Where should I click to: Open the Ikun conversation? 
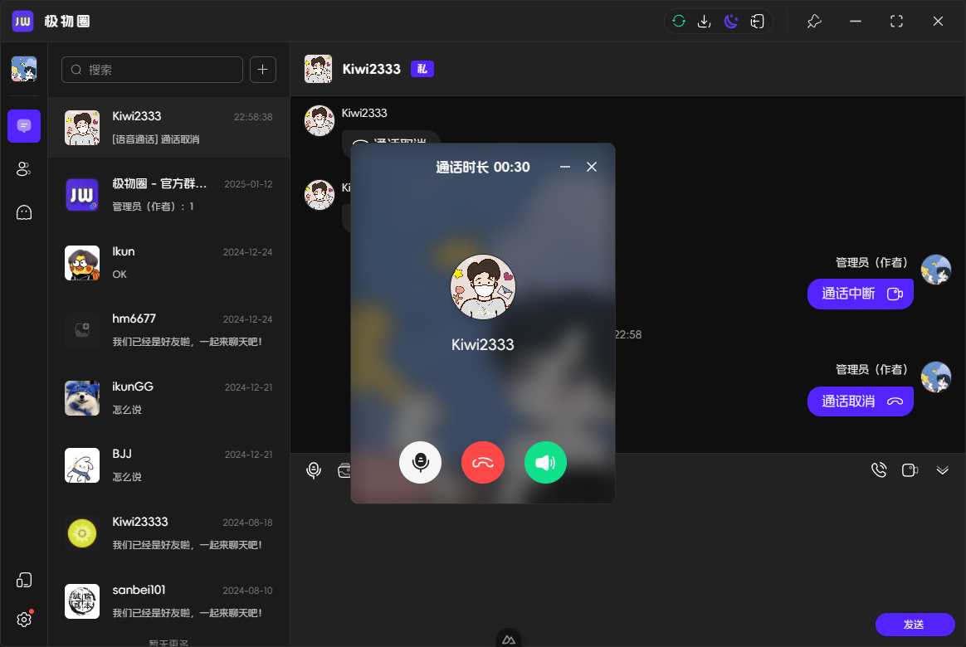point(168,262)
